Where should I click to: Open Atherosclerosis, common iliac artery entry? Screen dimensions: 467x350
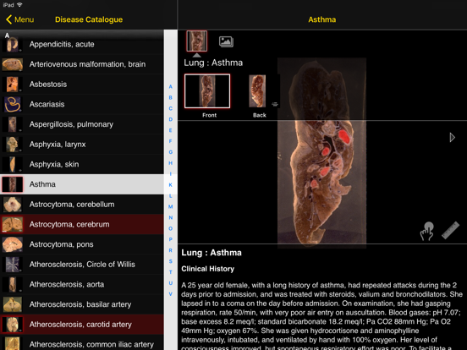[x=81, y=342]
